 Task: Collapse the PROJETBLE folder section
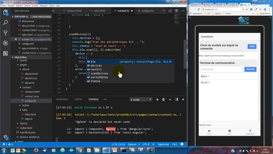pyautogui.click(x=31, y=57)
